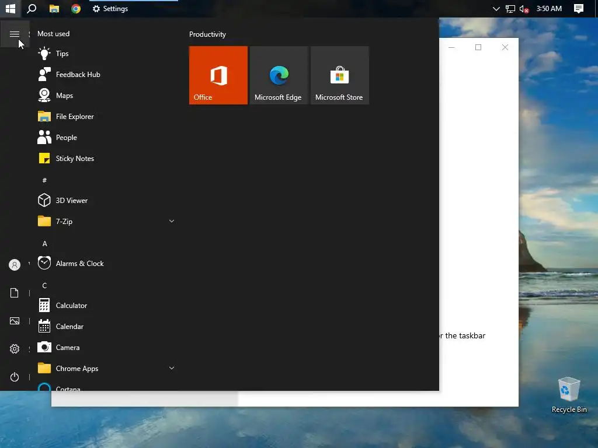Minimize the Settings window
This screenshot has width=598, height=448.
[x=451, y=47]
